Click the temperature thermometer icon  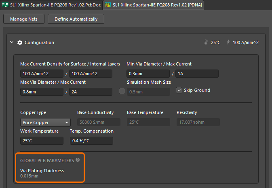pyautogui.click(x=207, y=42)
